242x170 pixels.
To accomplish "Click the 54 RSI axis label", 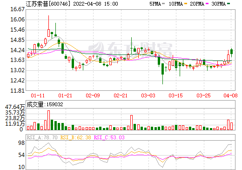I will [x=21, y=155].
